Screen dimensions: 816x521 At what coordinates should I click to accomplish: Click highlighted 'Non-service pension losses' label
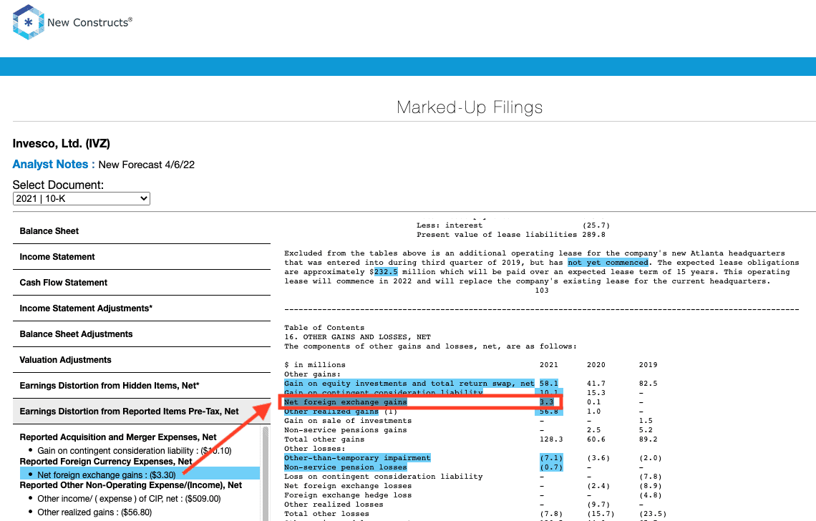tap(346, 467)
